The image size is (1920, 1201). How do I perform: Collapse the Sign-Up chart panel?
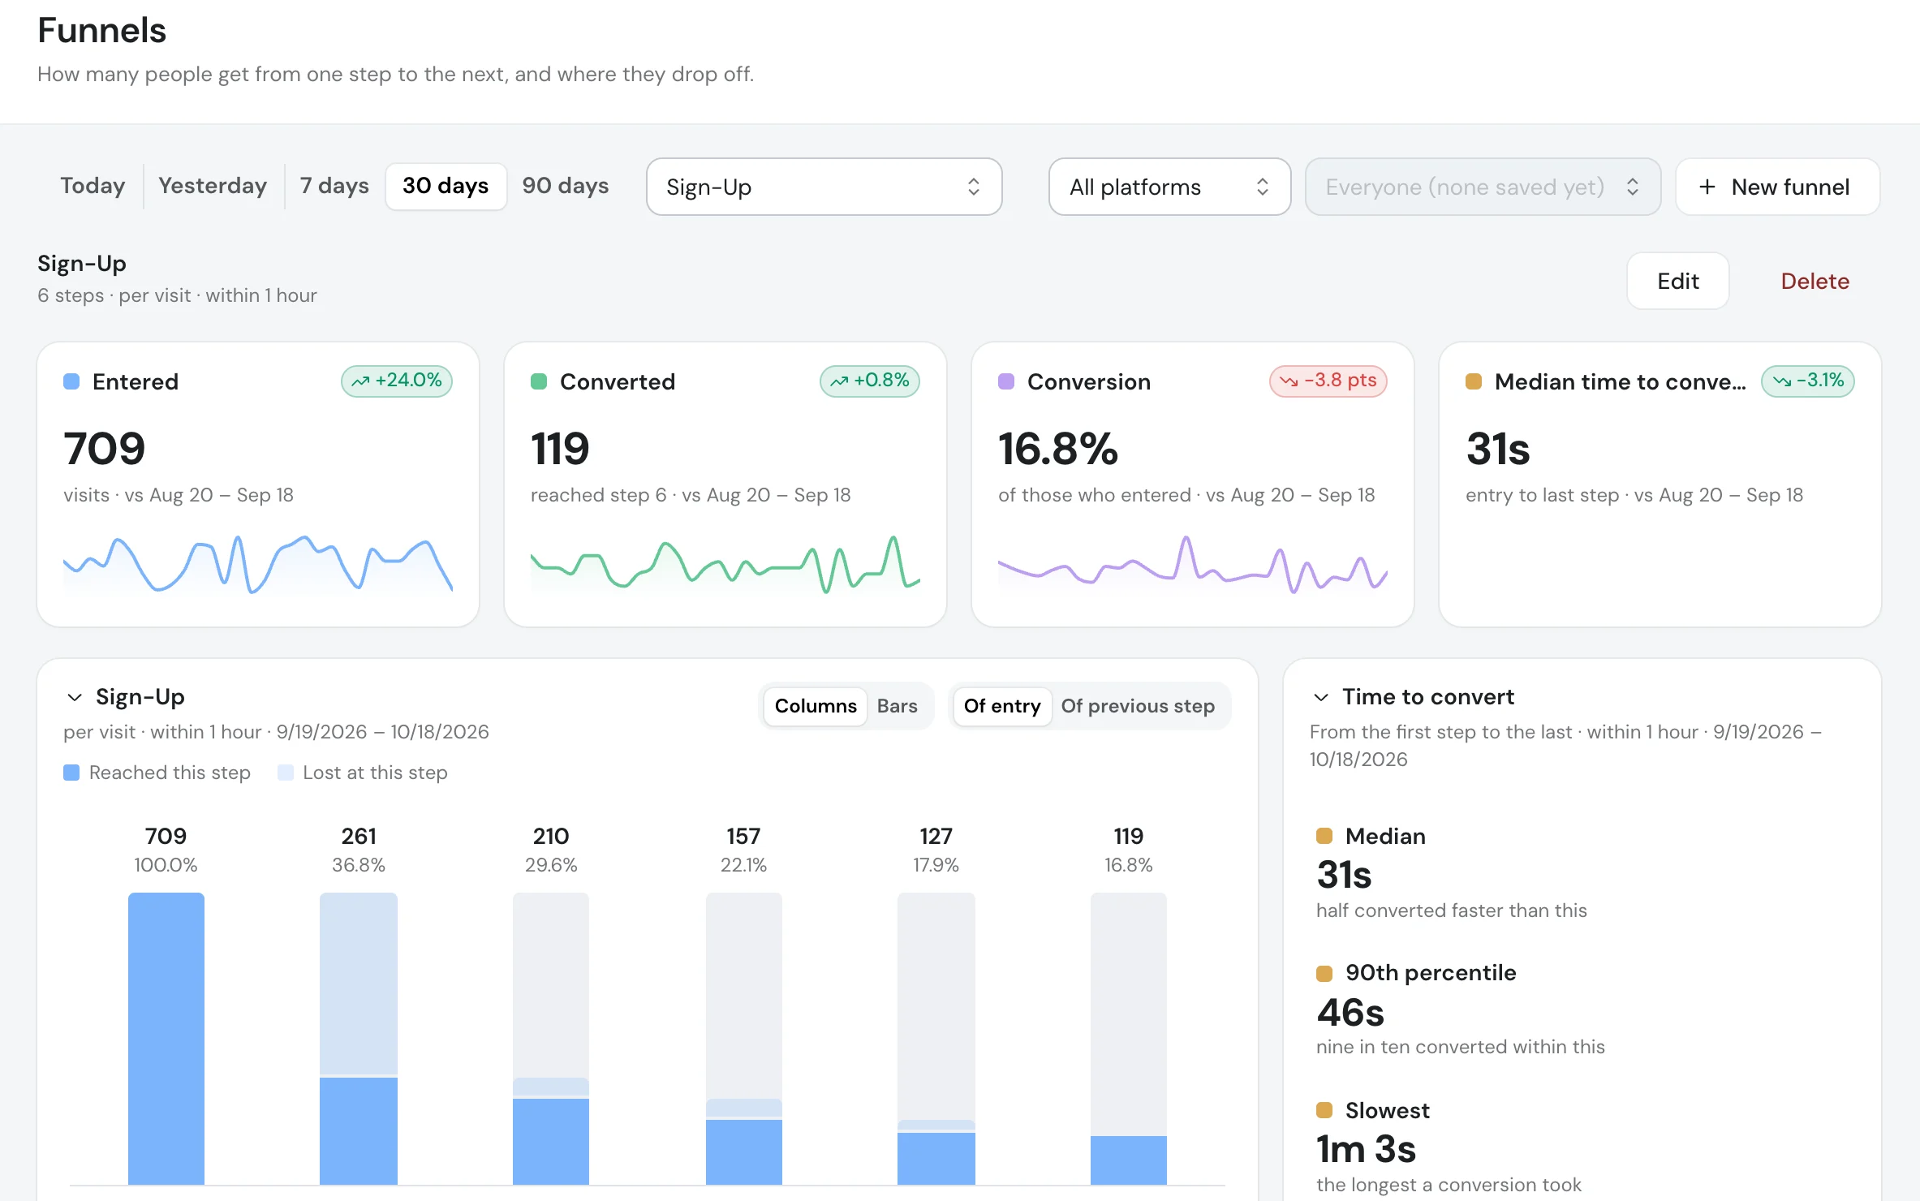click(x=75, y=697)
